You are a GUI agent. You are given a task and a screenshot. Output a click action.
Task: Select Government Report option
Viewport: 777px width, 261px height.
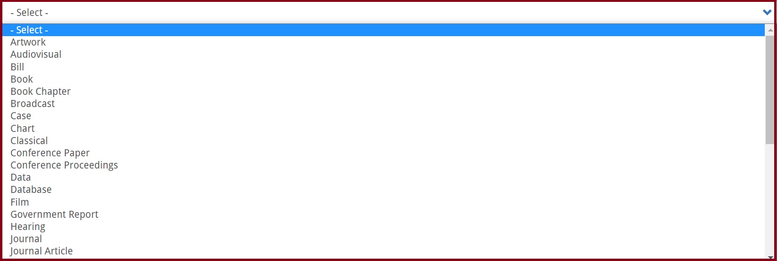click(384, 214)
